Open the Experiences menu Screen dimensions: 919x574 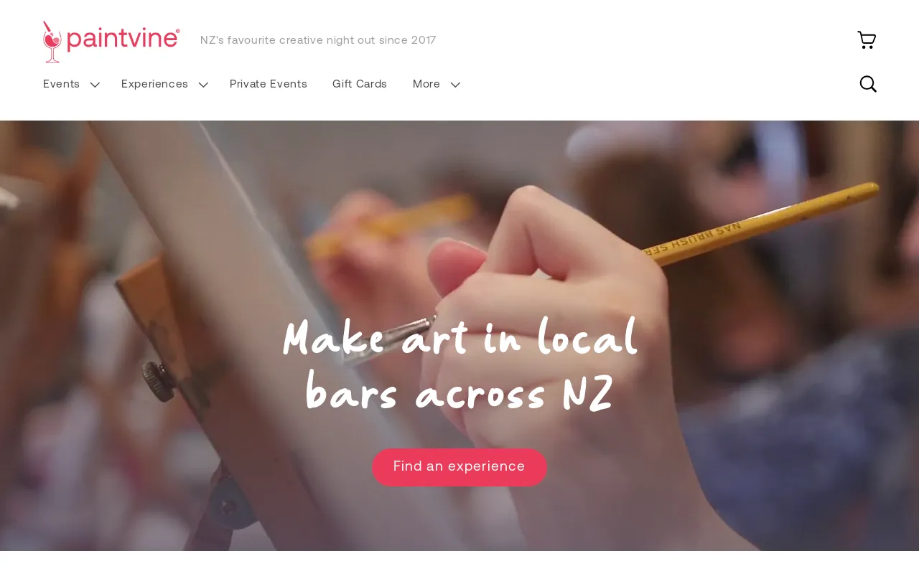tap(154, 84)
